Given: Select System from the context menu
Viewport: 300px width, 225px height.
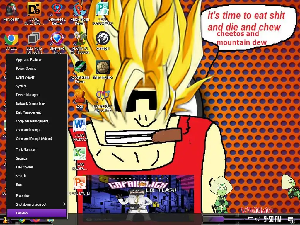Looking at the screenshot, I should pyautogui.click(x=37, y=86).
